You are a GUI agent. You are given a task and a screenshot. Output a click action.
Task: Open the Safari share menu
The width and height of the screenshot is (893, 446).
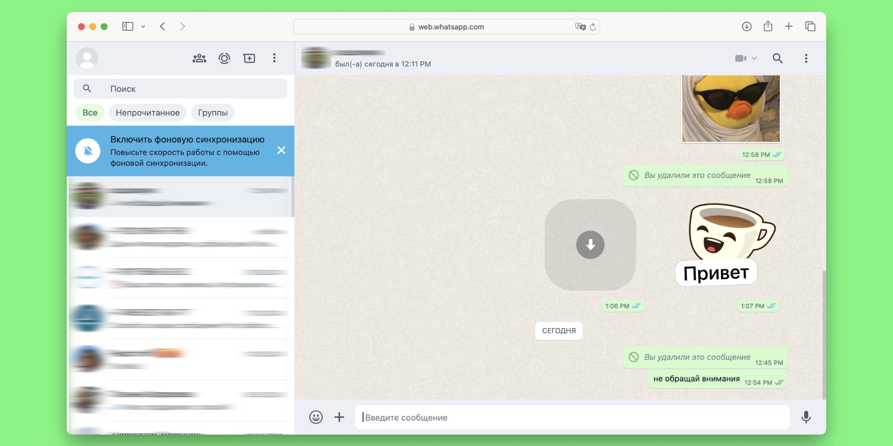click(x=768, y=26)
